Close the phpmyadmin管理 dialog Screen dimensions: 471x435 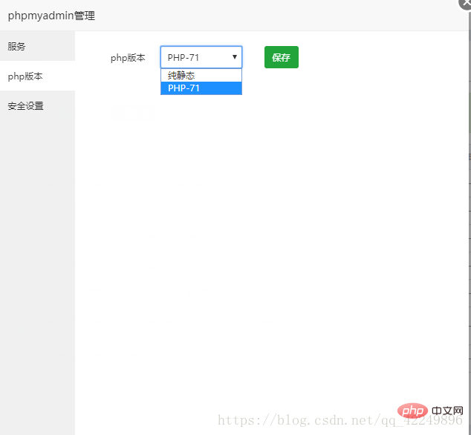tap(466, 3)
